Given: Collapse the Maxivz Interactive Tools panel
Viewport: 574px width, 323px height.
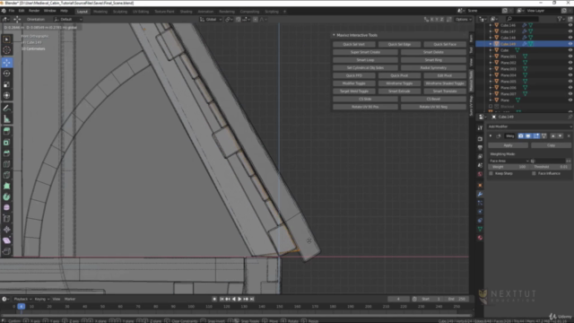Looking at the screenshot, I should [x=334, y=35].
